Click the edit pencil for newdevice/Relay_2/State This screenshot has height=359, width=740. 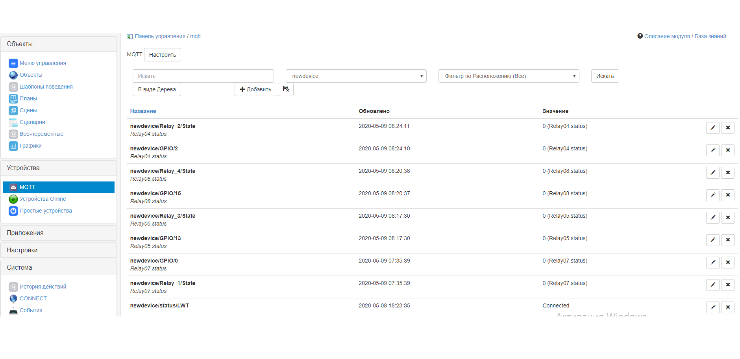[712, 128]
